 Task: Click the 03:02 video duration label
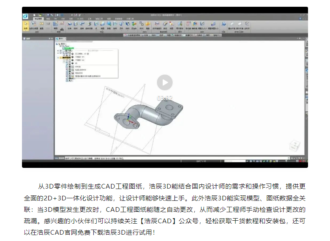165,98
